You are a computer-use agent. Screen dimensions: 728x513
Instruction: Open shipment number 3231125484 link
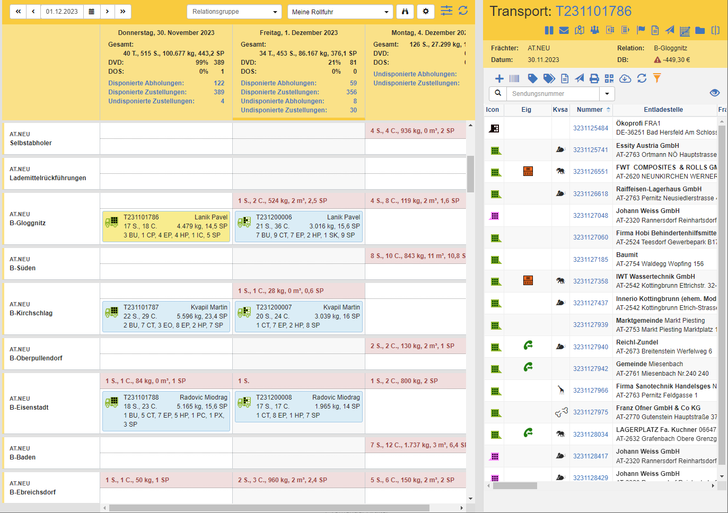[590, 128]
